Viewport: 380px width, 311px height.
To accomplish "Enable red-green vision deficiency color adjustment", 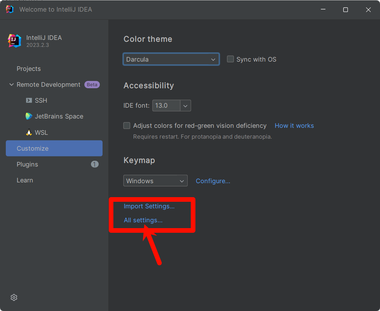I will click(127, 125).
